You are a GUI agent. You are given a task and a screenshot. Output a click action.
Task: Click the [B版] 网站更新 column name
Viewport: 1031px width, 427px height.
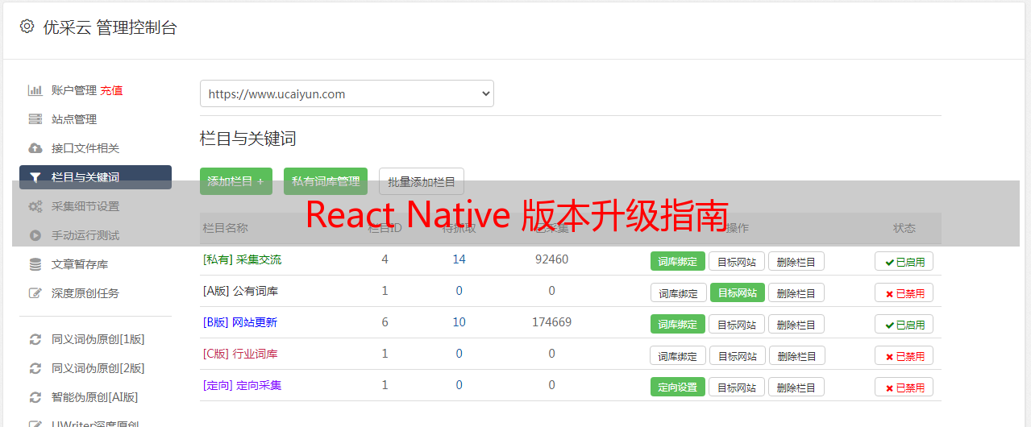(240, 322)
